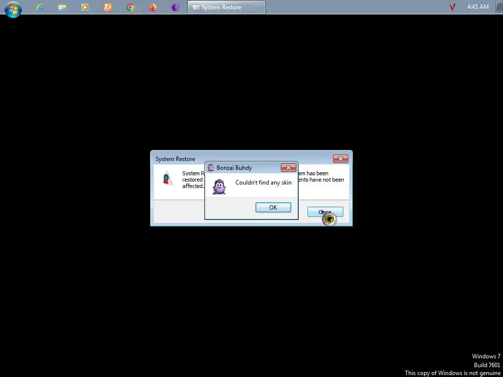Click OK in the Bonzai Buhdy dialog
The height and width of the screenshot is (377, 503).
coord(273,208)
